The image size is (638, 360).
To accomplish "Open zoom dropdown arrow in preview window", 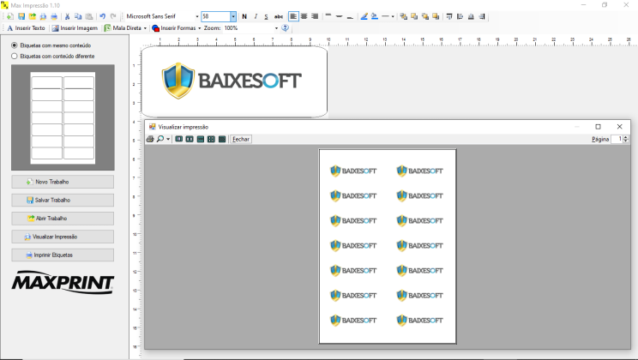I will [168, 139].
